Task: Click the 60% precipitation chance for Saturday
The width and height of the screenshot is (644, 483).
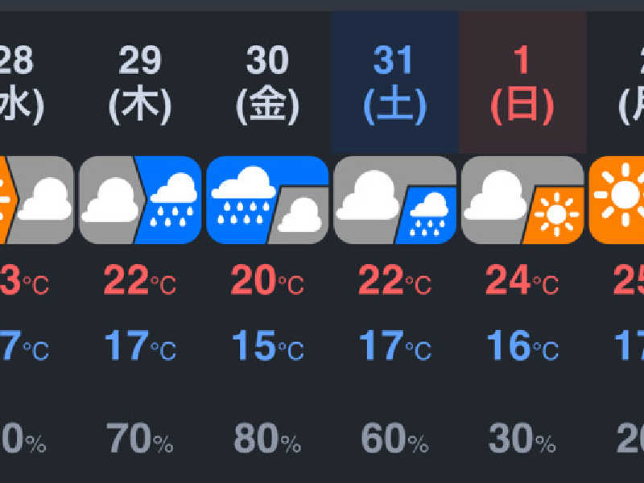Action: pyautogui.click(x=395, y=438)
